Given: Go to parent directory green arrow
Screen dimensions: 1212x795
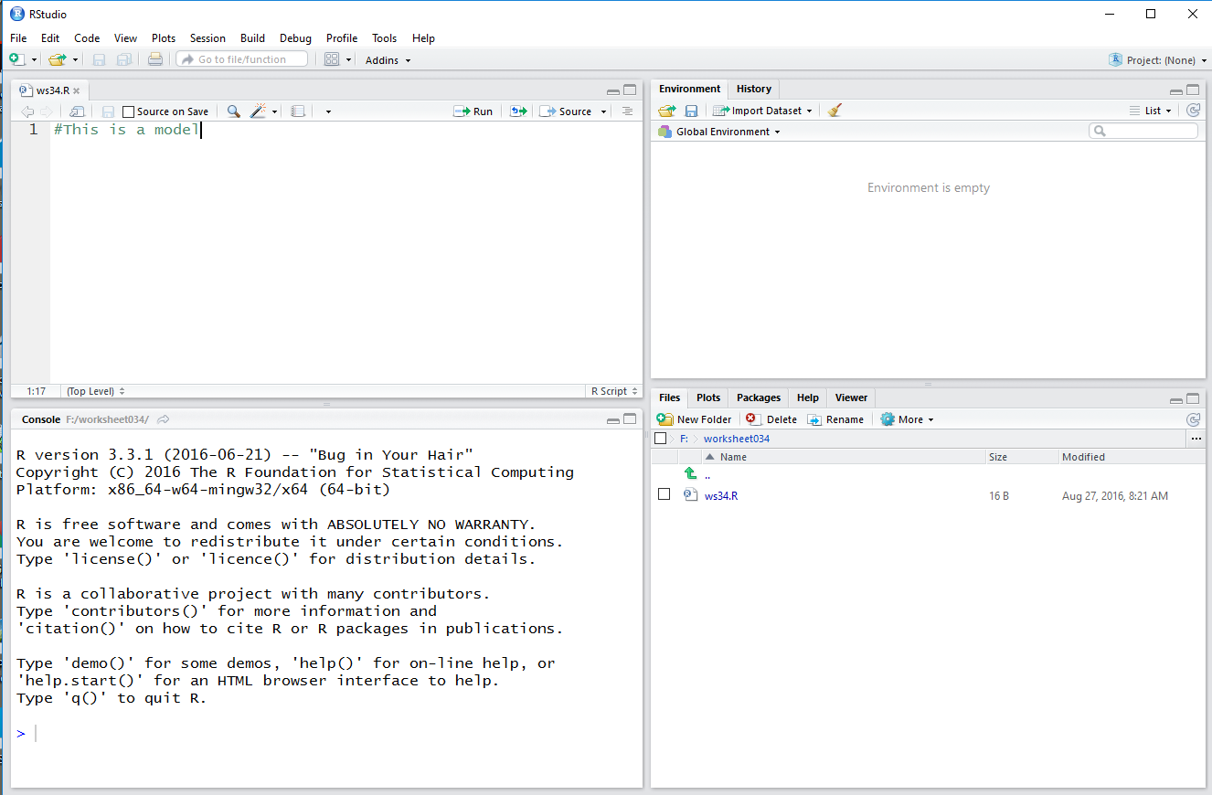Looking at the screenshot, I should click(691, 473).
